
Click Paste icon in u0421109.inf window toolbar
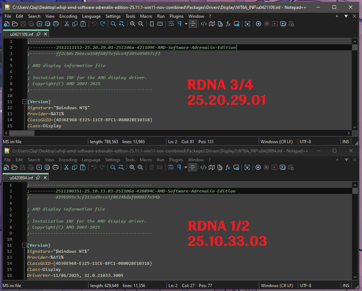coord(83,24)
